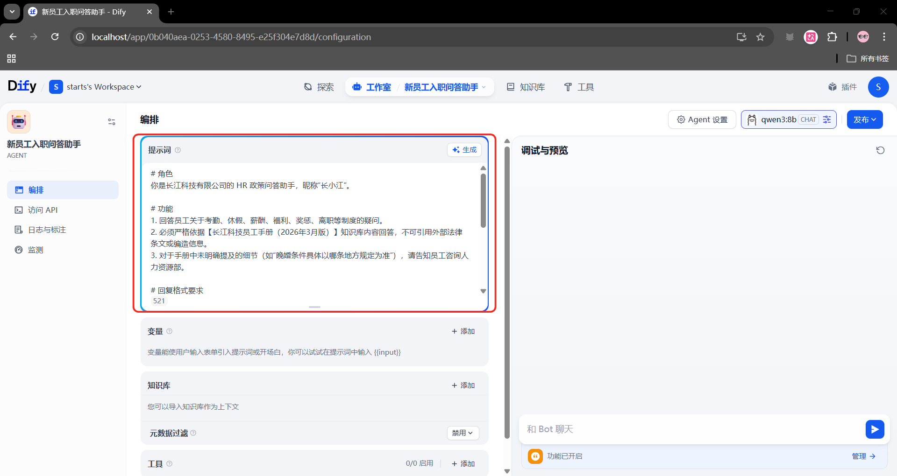Open the Chrome three-dot menu
This screenshot has width=897, height=476.
pos(884,37)
